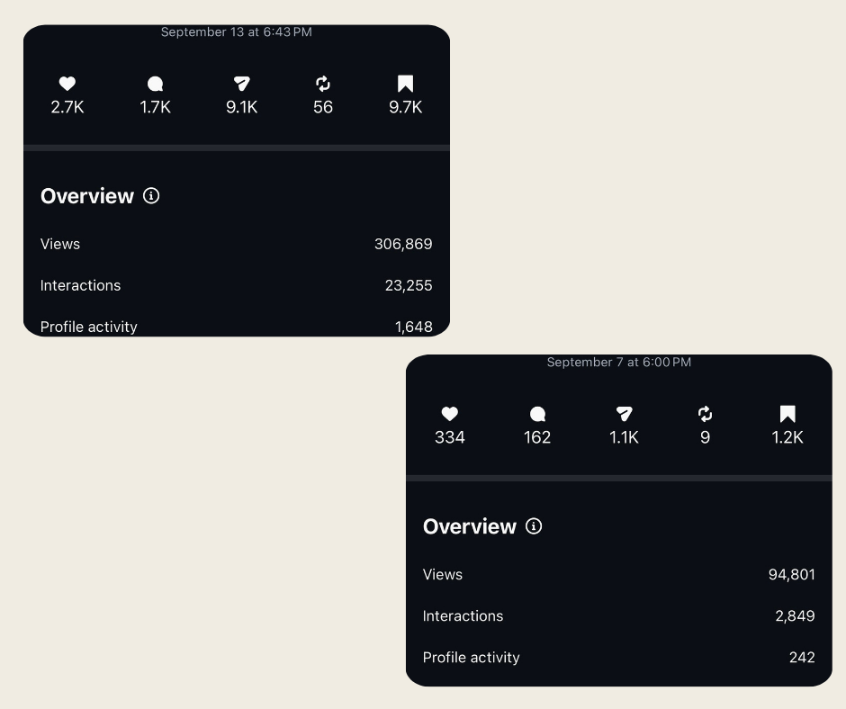Image resolution: width=846 pixels, height=709 pixels.
Task: Select the Interactions row showing 2,849
Action: click(618, 615)
